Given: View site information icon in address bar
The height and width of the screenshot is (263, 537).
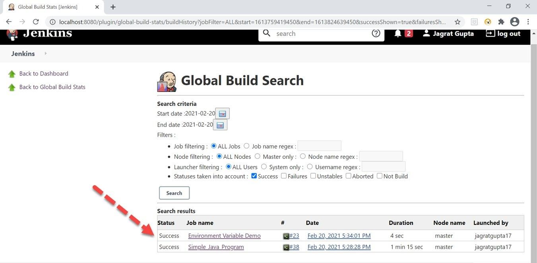Looking at the screenshot, I should (x=52, y=22).
